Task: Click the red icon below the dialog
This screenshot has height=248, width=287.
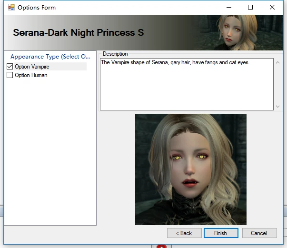Action: pyautogui.click(x=161, y=247)
